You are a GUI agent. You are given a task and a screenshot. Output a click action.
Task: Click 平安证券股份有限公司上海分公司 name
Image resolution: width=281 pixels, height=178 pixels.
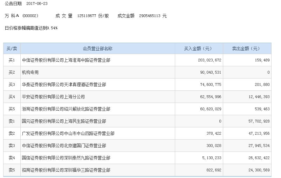click(53, 97)
